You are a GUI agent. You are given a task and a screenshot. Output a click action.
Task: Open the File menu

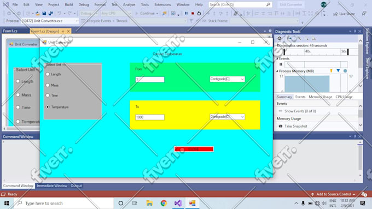click(15, 4)
